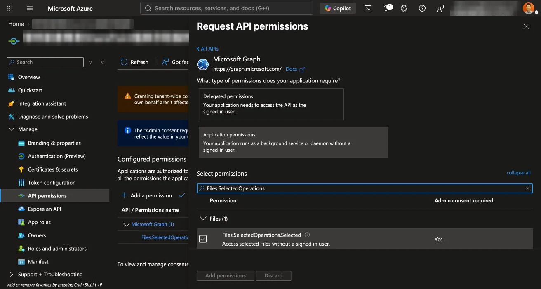Focus the Select permissions search field
The image size is (541, 289).
tap(365, 188)
